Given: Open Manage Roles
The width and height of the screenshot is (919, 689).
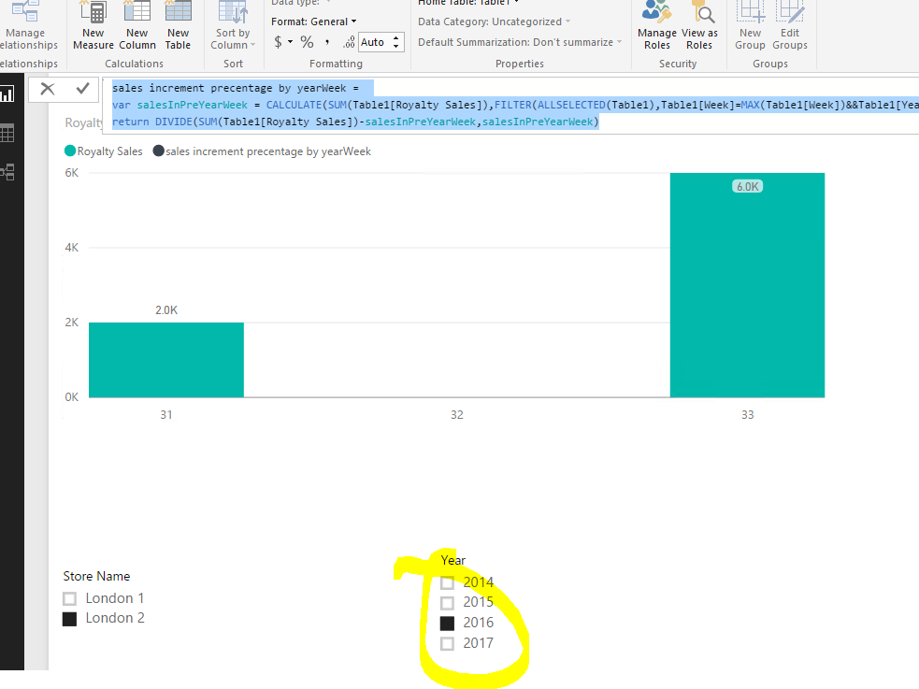Looking at the screenshot, I should [x=657, y=26].
